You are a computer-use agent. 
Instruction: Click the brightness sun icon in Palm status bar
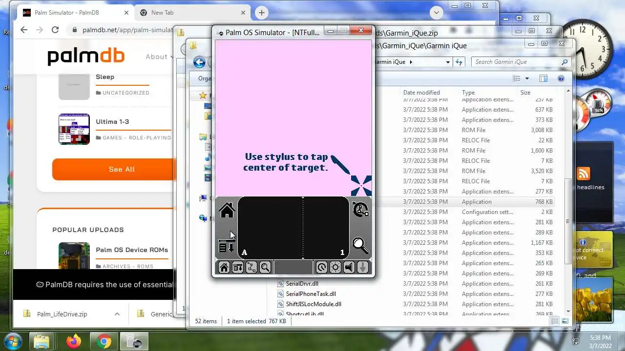click(335, 267)
